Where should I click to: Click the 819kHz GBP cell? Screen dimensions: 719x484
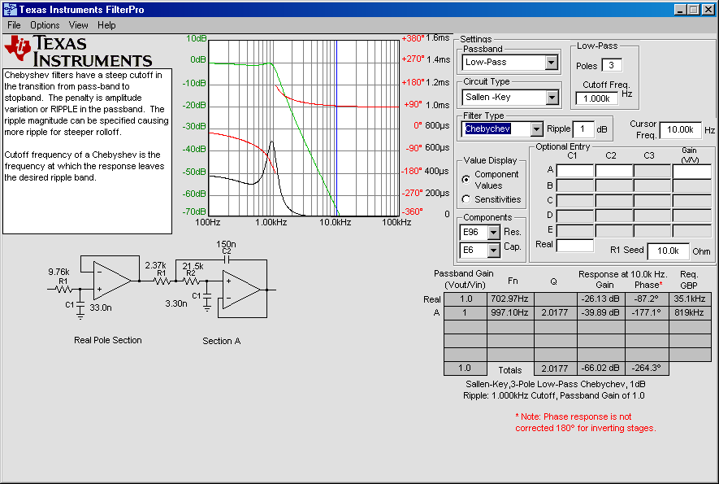(x=689, y=312)
